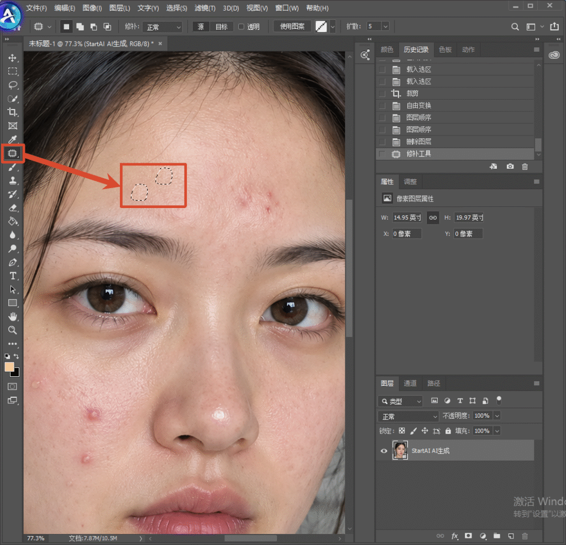
Task: Delete current history state trash icon
Action: coord(525,166)
